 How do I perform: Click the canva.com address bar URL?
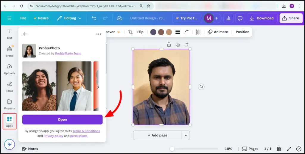coord(85,6)
